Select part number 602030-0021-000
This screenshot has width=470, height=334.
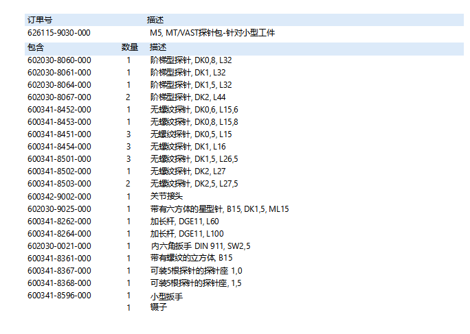[59, 246]
